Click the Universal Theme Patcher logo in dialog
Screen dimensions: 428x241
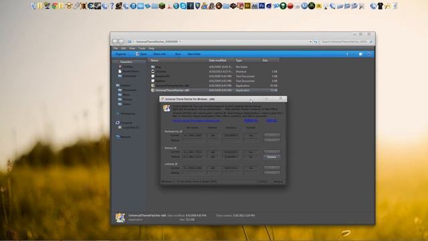[x=167, y=108]
